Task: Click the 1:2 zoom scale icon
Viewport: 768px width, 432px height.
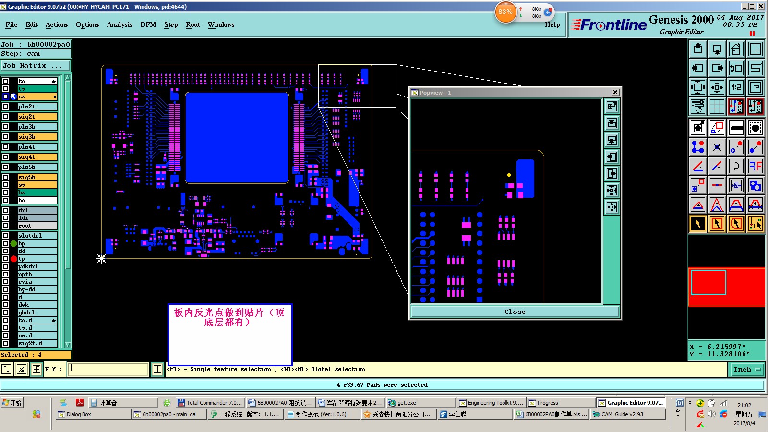Action: [x=736, y=87]
